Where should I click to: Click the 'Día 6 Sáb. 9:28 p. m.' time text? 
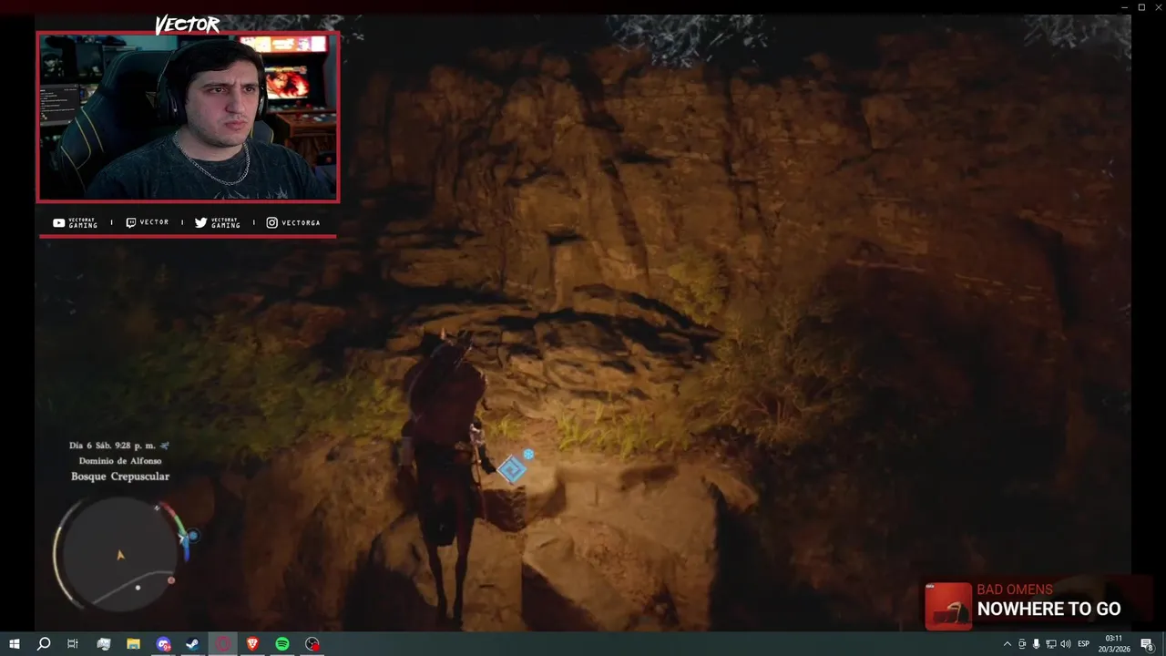(112, 446)
